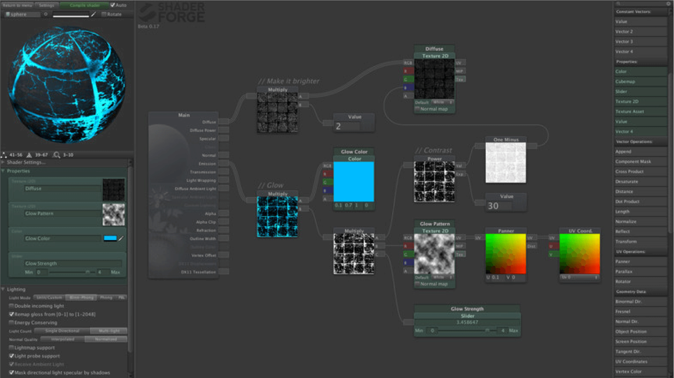Click the eyedropper next to background color bar
The height and width of the screenshot is (378, 674).
93,14
